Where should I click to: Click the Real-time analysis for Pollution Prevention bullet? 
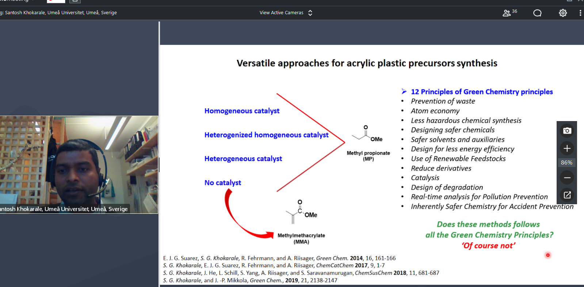(x=480, y=197)
